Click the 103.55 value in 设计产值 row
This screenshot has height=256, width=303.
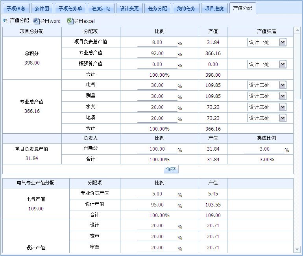tap(213, 204)
